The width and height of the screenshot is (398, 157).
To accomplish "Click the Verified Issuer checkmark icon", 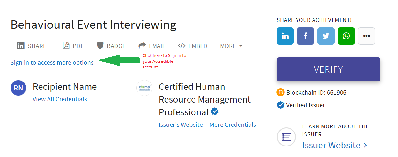I will click(280, 105).
